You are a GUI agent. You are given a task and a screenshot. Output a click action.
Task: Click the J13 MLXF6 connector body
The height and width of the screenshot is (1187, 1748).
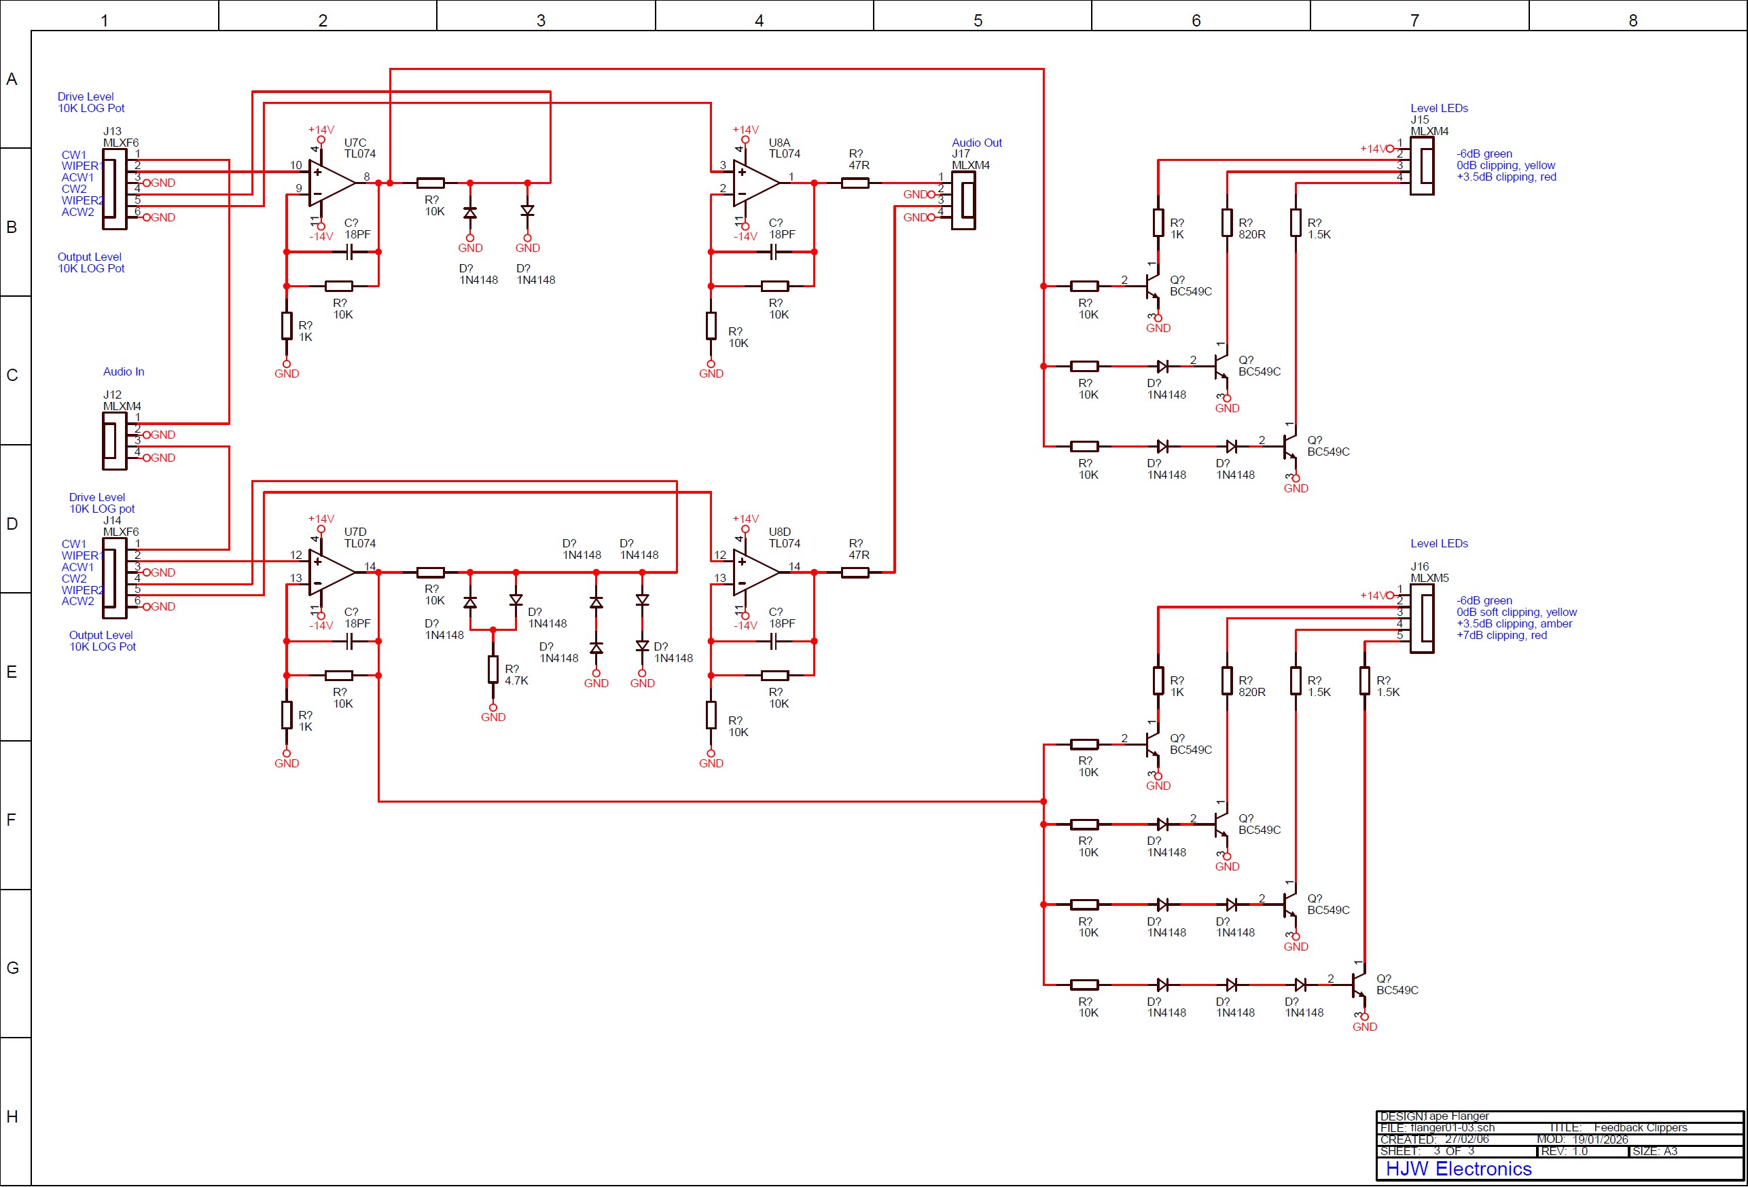pos(114,188)
